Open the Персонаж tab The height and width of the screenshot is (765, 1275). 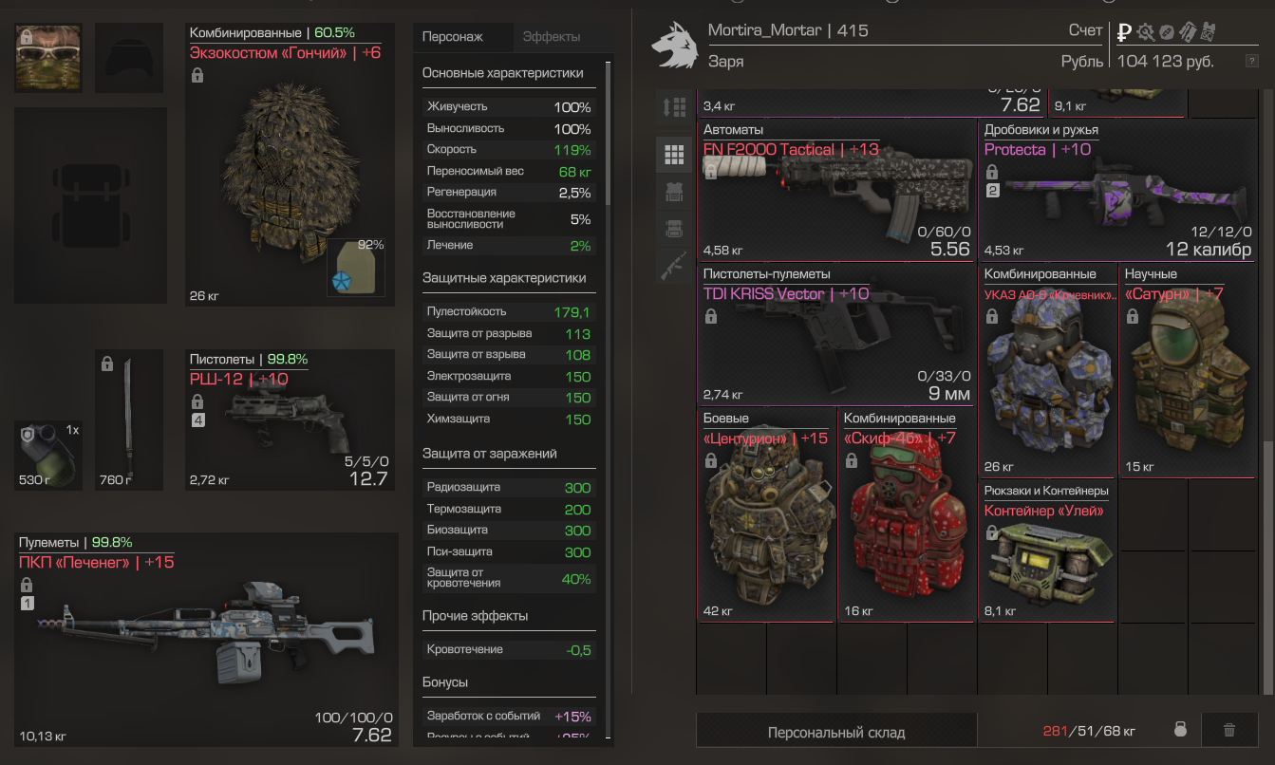point(453,36)
